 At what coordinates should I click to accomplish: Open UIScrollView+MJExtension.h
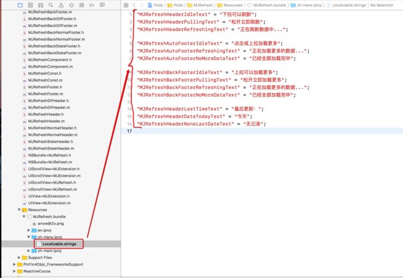coord(54,169)
